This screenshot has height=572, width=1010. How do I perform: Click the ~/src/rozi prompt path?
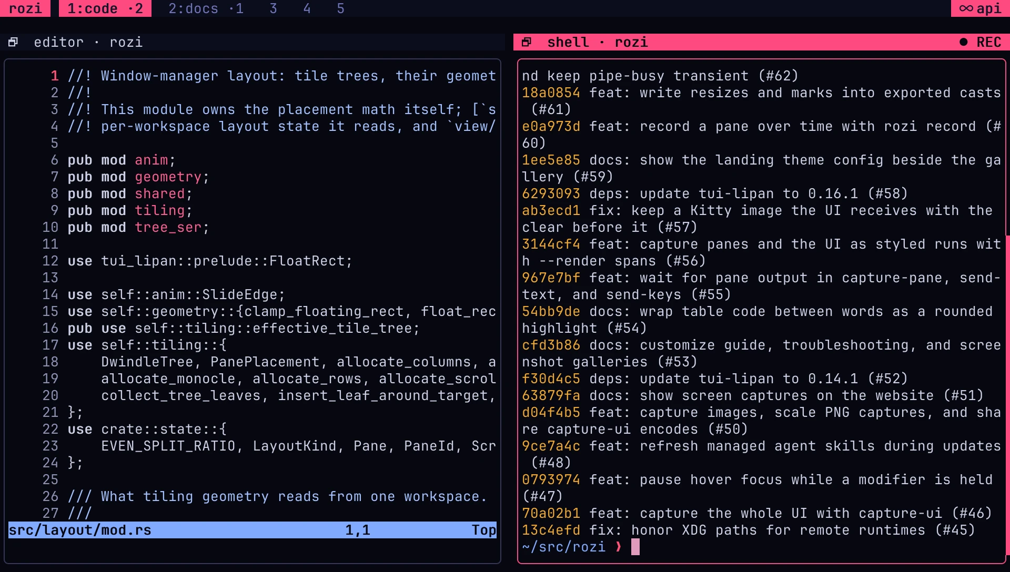[564, 547]
